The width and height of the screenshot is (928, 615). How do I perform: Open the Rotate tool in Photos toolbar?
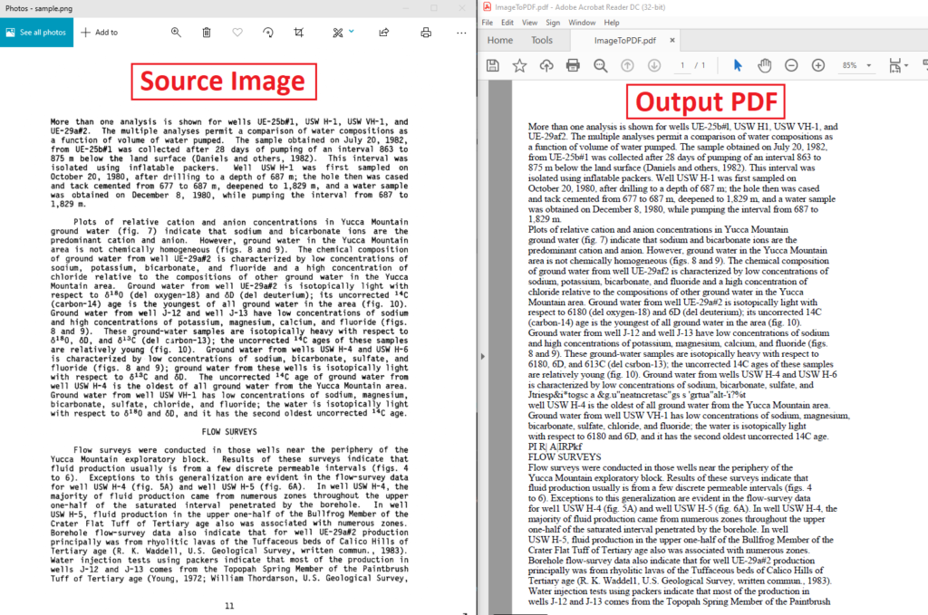pyautogui.click(x=268, y=32)
